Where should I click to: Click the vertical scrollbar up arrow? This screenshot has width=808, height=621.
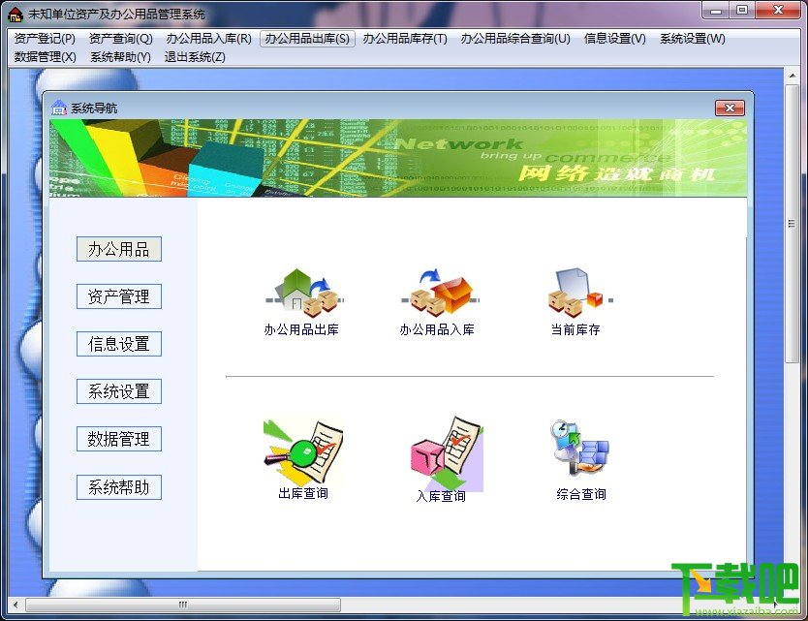792,76
